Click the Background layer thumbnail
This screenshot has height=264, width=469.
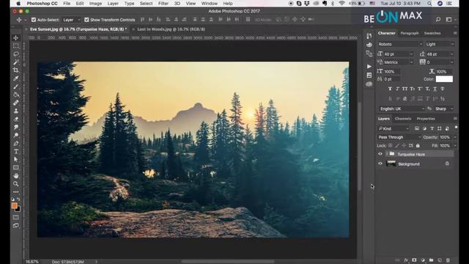[x=391, y=164]
